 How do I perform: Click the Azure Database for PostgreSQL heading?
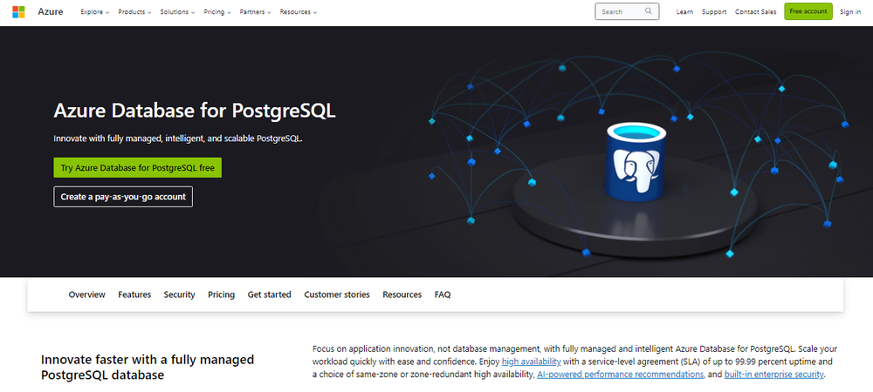coord(195,111)
